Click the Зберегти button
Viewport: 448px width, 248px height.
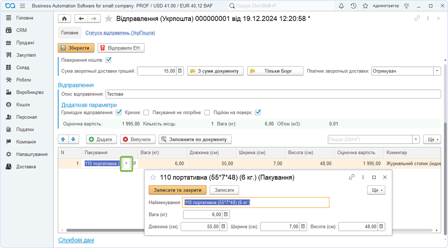76,48
